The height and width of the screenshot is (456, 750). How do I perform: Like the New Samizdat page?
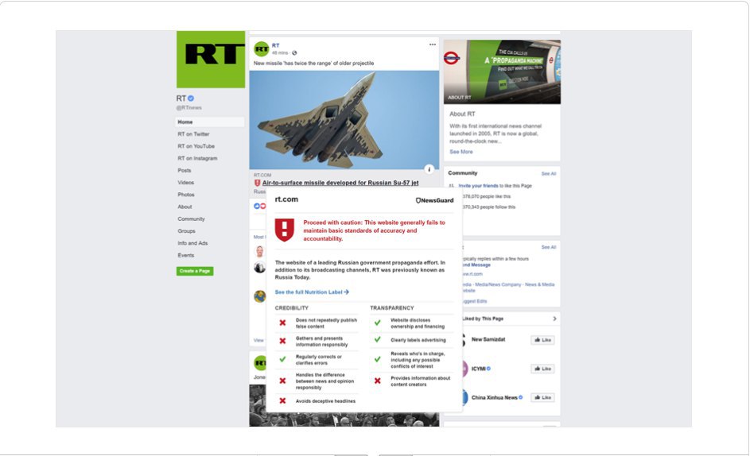[x=542, y=340]
